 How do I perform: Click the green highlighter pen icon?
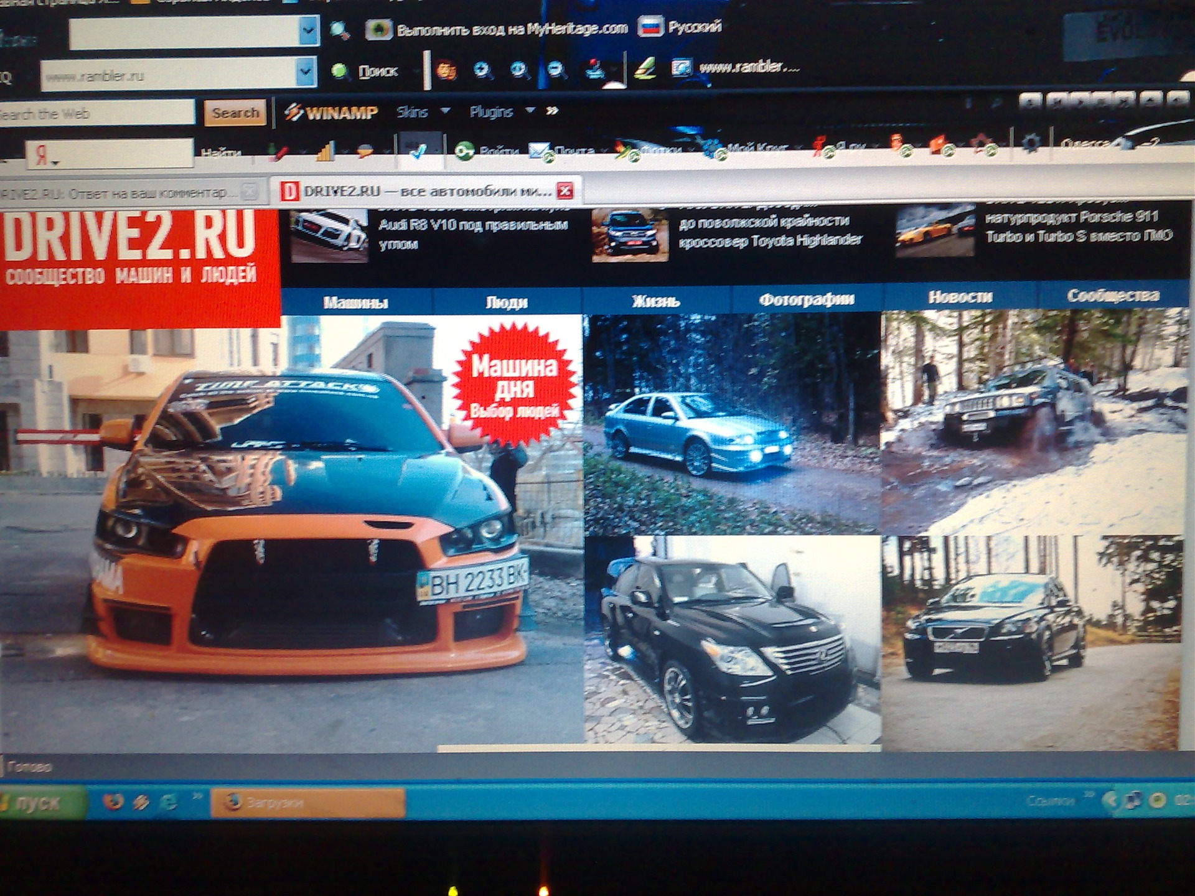click(x=645, y=68)
